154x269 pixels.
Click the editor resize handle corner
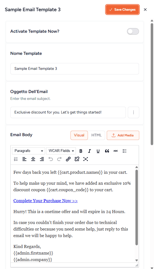tap(137, 265)
